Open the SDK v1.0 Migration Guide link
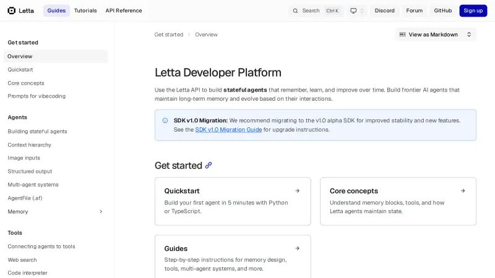This screenshot has height=278, width=495. (x=228, y=130)
